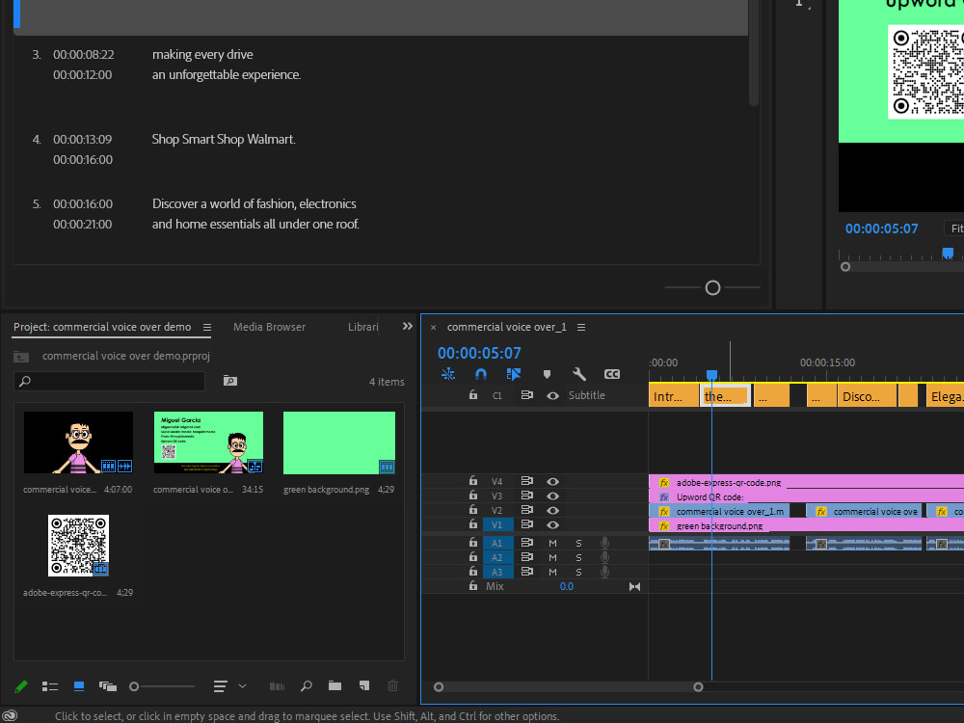964x723 pixels.
Task: Toggle Snap in Timeline magnet icon
Action: tap(481, 374)
